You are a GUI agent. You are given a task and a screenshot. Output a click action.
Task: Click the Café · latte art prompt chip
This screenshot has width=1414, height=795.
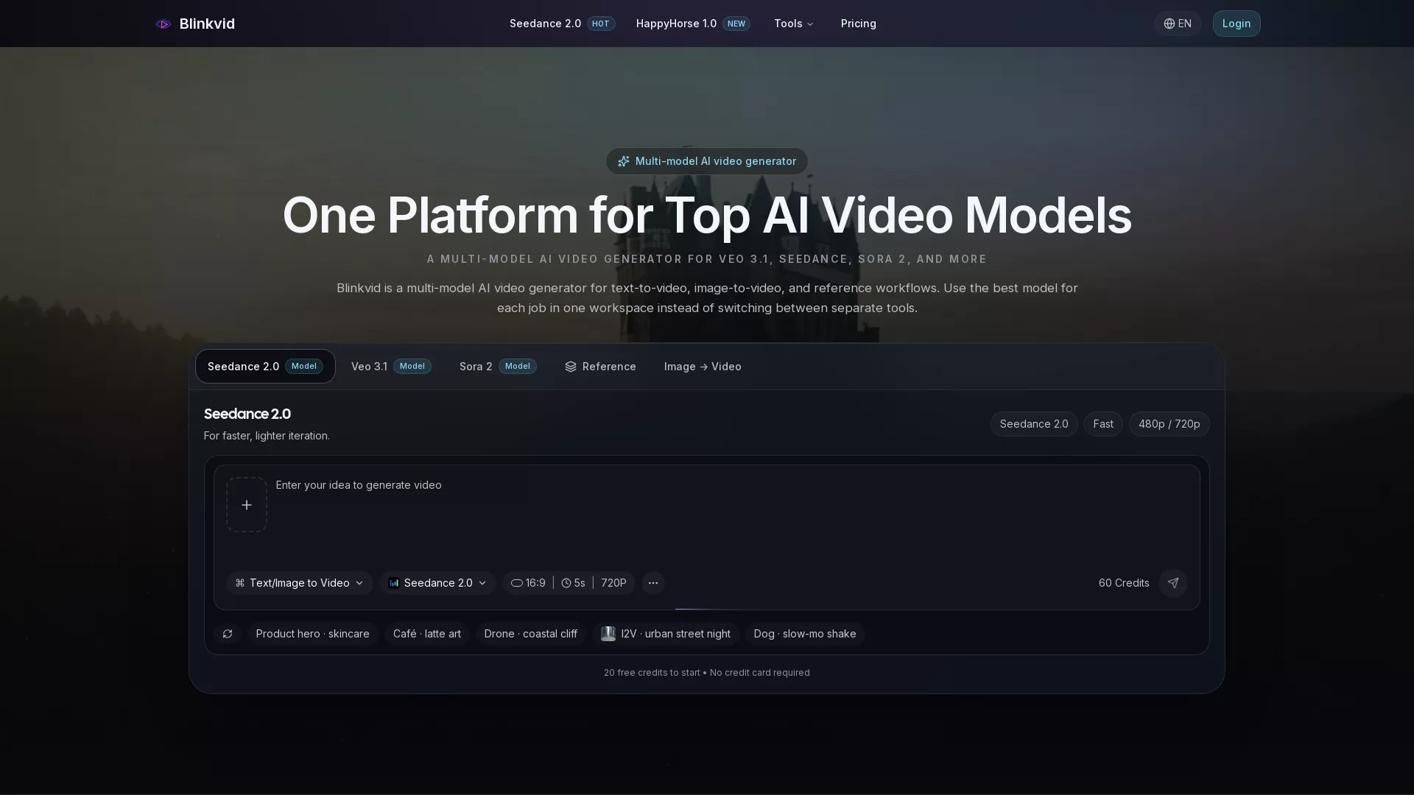tap(427, 634)
